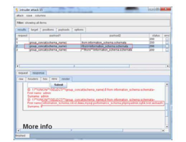Click the Submit button in rendered page
Screen dimensions: 186x142
click(59, 85)
